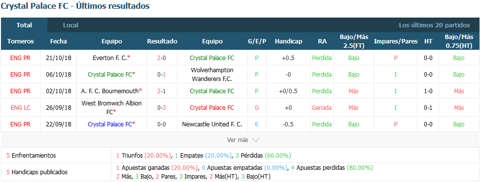Open West Bromwich Albion FC link
480x182 pixels.
click(x=111, y=107)
